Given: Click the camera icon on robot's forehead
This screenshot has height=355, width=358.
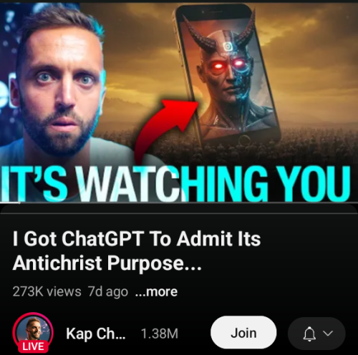Looking at the screenshot, I should point(228,47).
